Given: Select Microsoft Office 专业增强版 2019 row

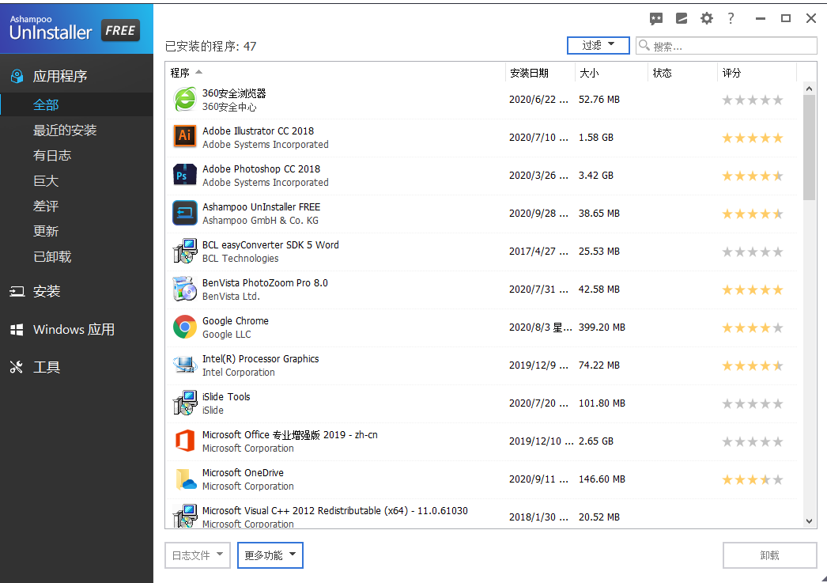Looking at the screenshot, I should pos(481,441).
